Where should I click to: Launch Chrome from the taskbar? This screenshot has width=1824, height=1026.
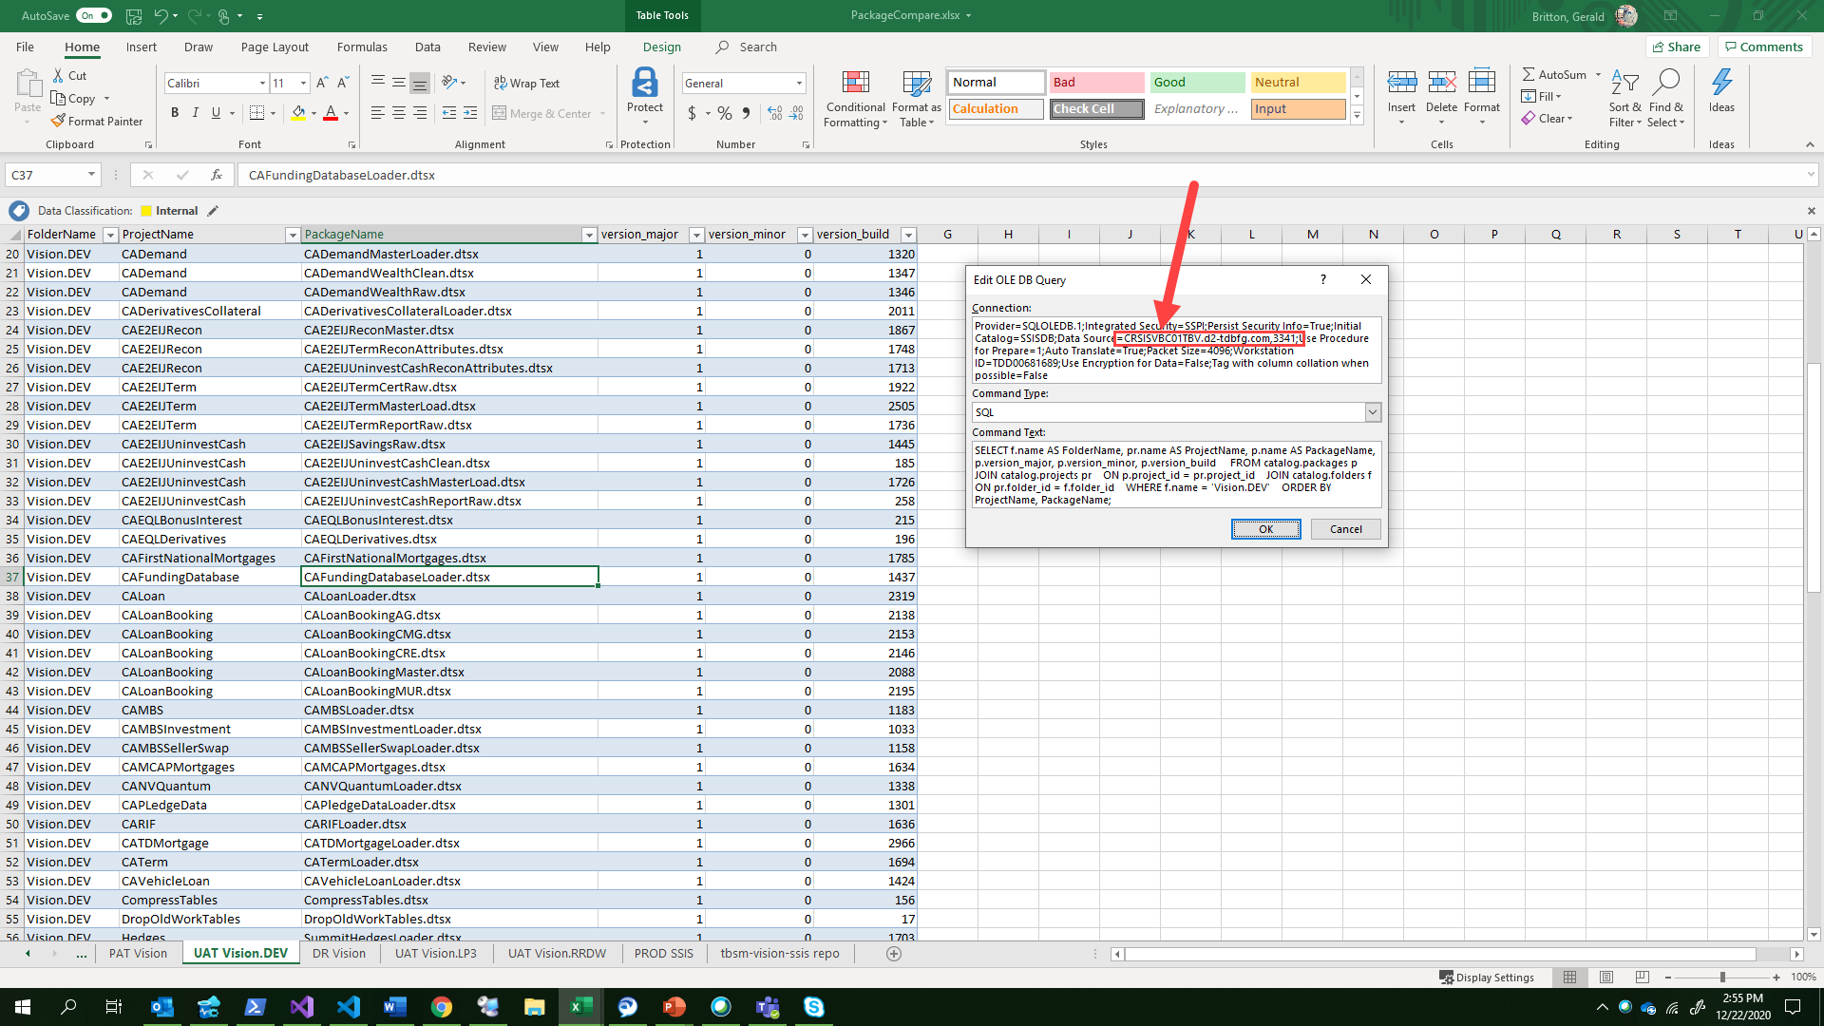pos(441,1006)
